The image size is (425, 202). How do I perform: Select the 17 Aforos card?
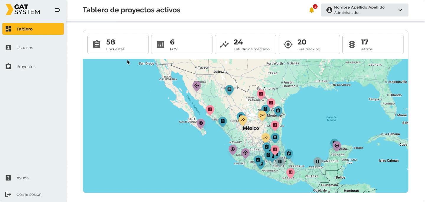[373, 44]
